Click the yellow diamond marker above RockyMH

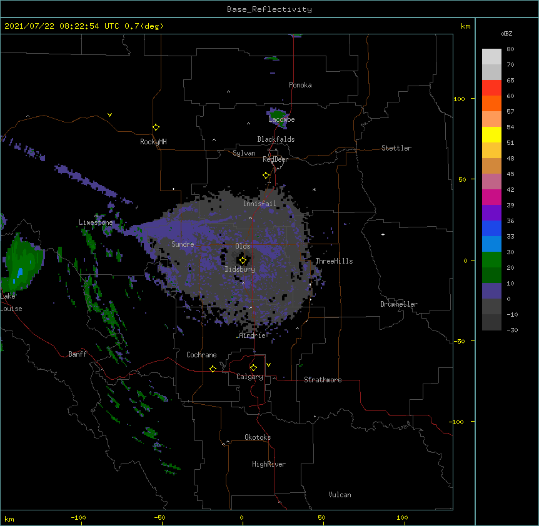(156, 127)
